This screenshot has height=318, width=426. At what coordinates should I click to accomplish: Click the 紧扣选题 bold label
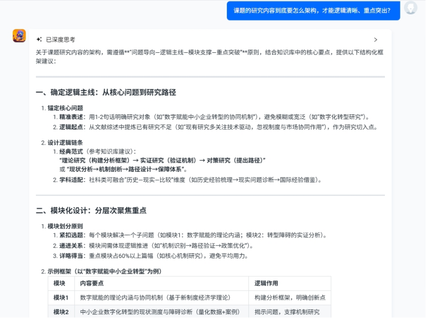click(71, 235)
